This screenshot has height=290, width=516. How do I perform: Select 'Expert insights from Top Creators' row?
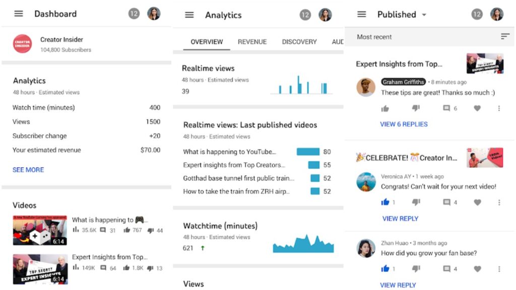[257, 165]
